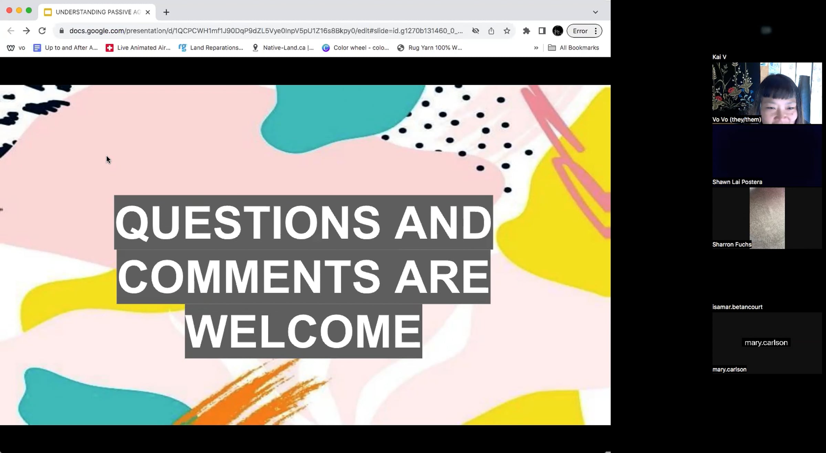Click the address bar URL field
826x453 pixels.
(266, 31)
